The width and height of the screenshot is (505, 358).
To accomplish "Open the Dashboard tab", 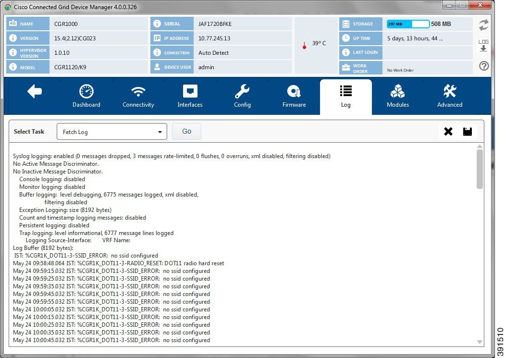I will [86, 96].
